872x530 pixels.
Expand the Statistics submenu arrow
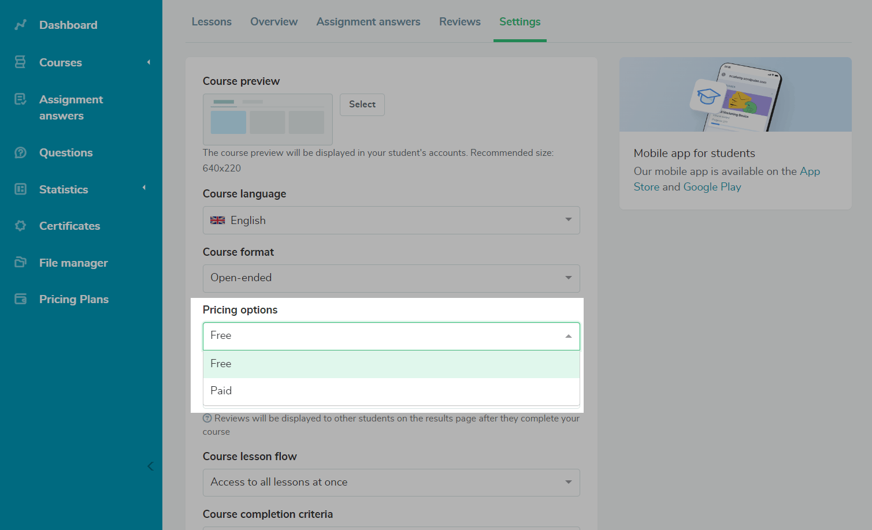144,188
